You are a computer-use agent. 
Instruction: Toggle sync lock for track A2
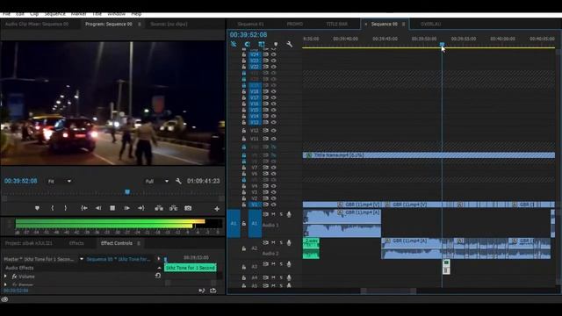[x=265, y=242]
